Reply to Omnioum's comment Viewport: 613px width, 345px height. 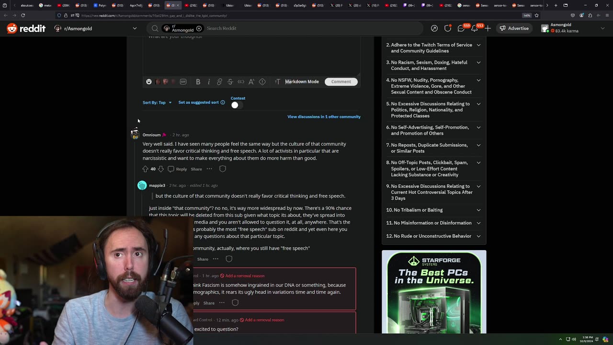[x=177, y=169]
